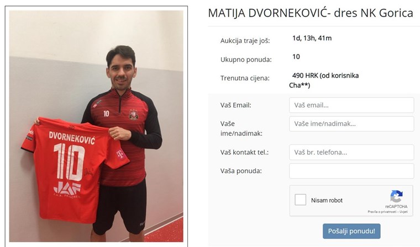Open the "Uvjeti" terms link

pyautogui.click(x=402, y=212)
